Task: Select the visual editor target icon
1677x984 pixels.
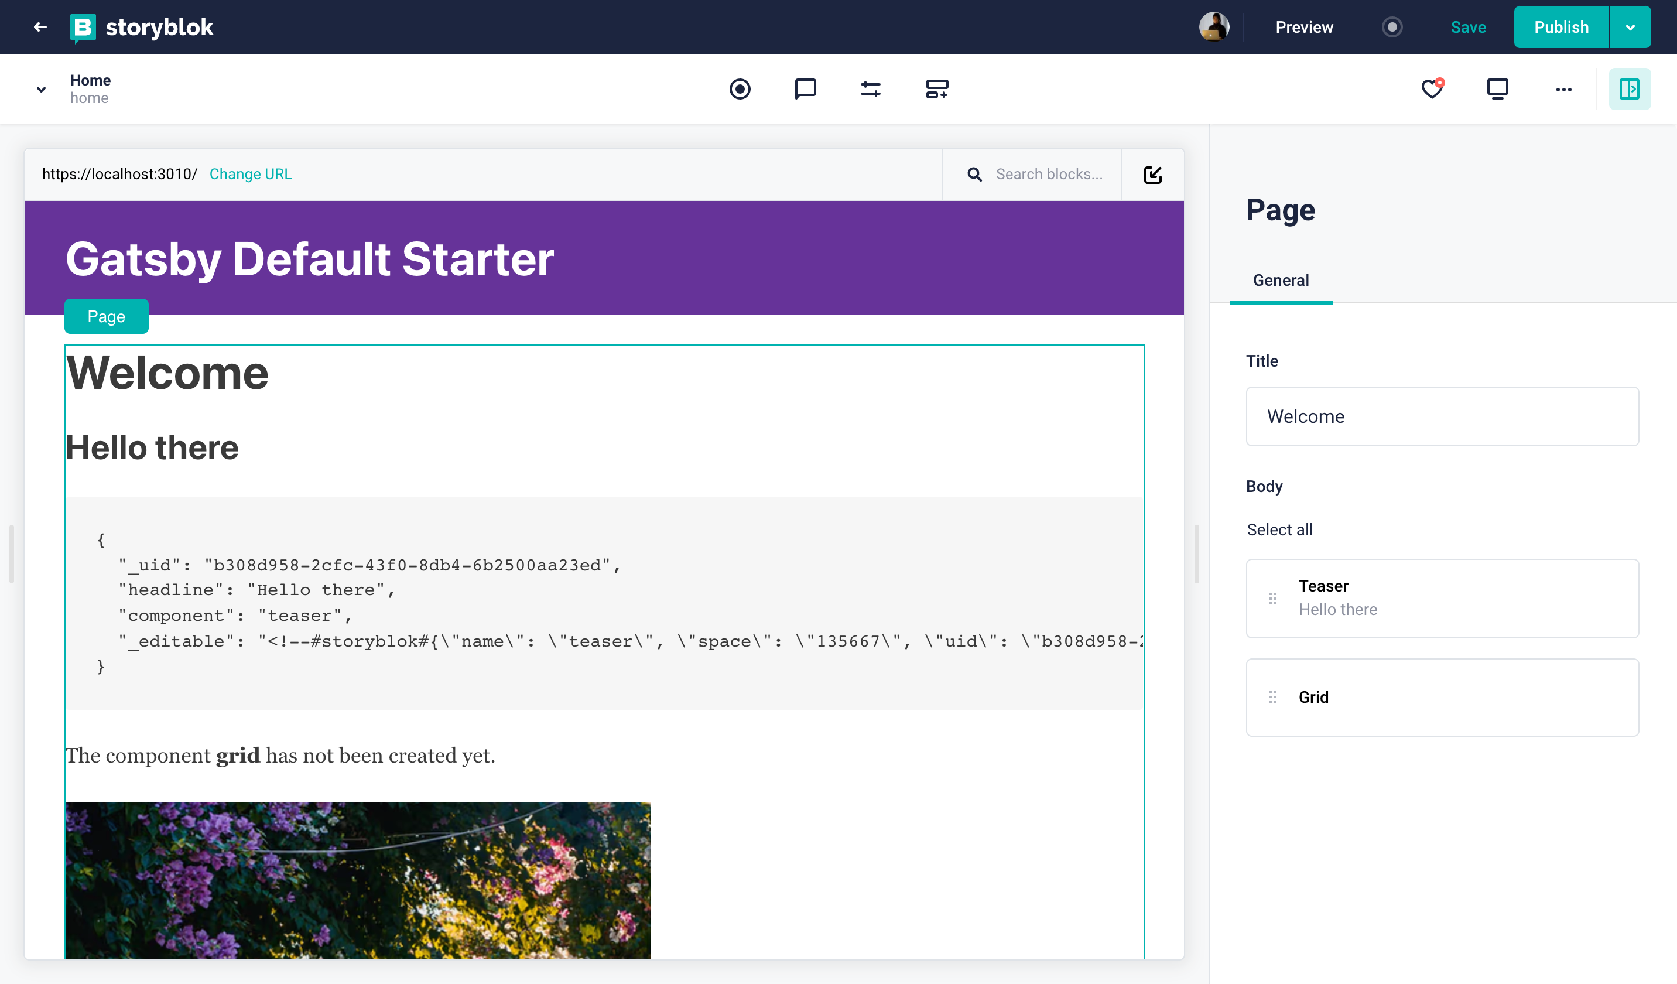Action: pos(740,88)
